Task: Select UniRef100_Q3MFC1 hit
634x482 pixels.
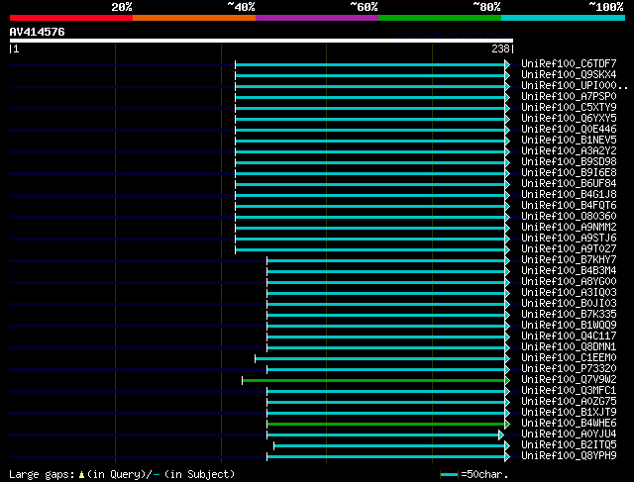Action: [569, 391]
